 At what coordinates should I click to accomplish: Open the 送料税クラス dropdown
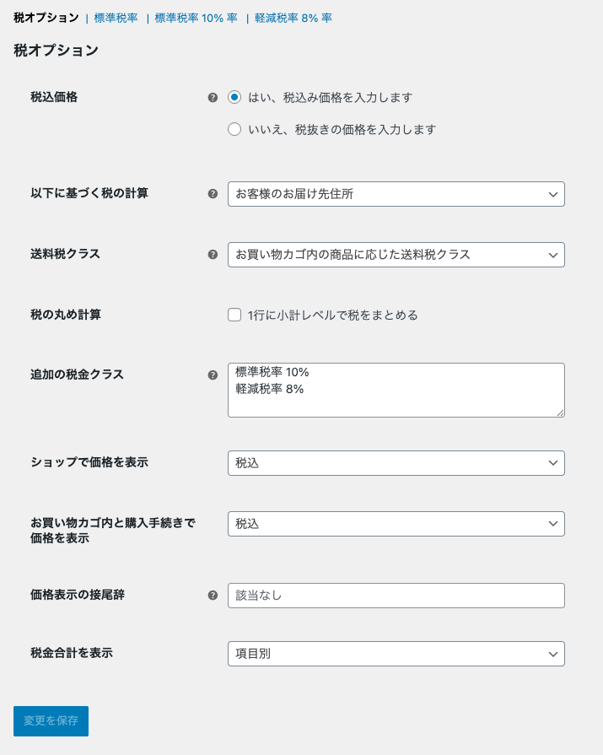(x=396, y=255)
